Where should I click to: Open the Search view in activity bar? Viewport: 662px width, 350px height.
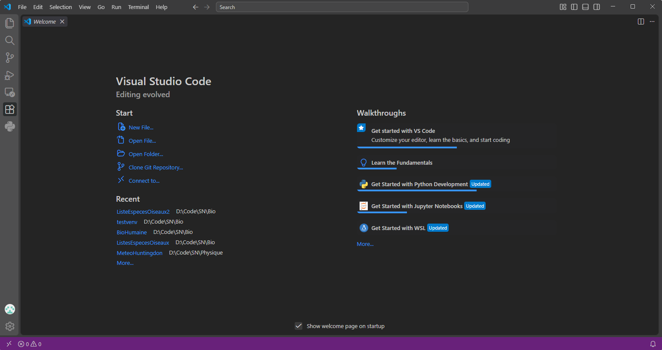9,40
